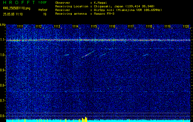Viewport: 193px width, 122px height.
Task: Click time marker 1120
Action: 186,26
